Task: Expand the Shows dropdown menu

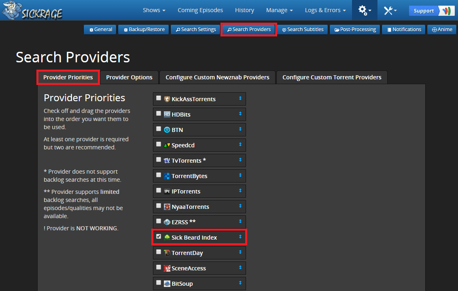Action: (154, 10)
